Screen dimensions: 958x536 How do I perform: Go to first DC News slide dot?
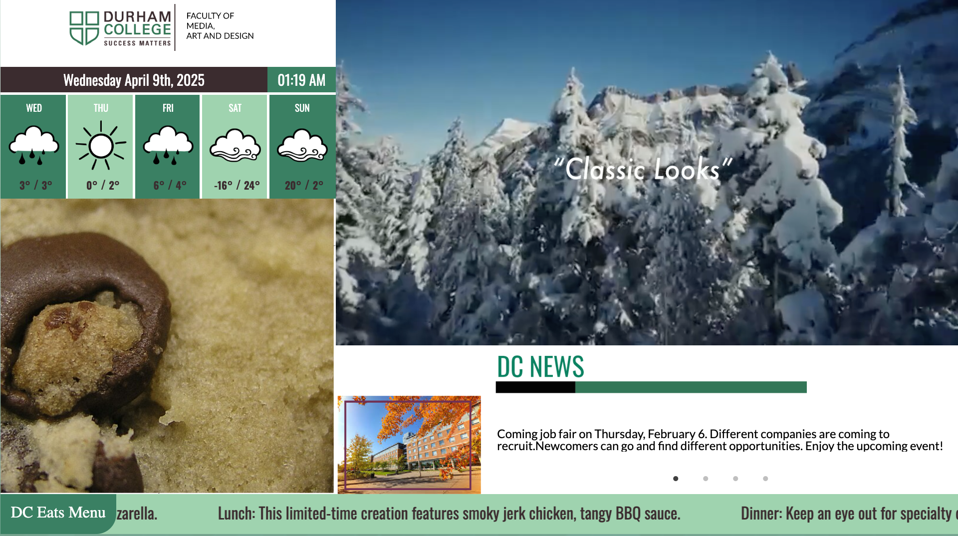[x=676, y=479]
